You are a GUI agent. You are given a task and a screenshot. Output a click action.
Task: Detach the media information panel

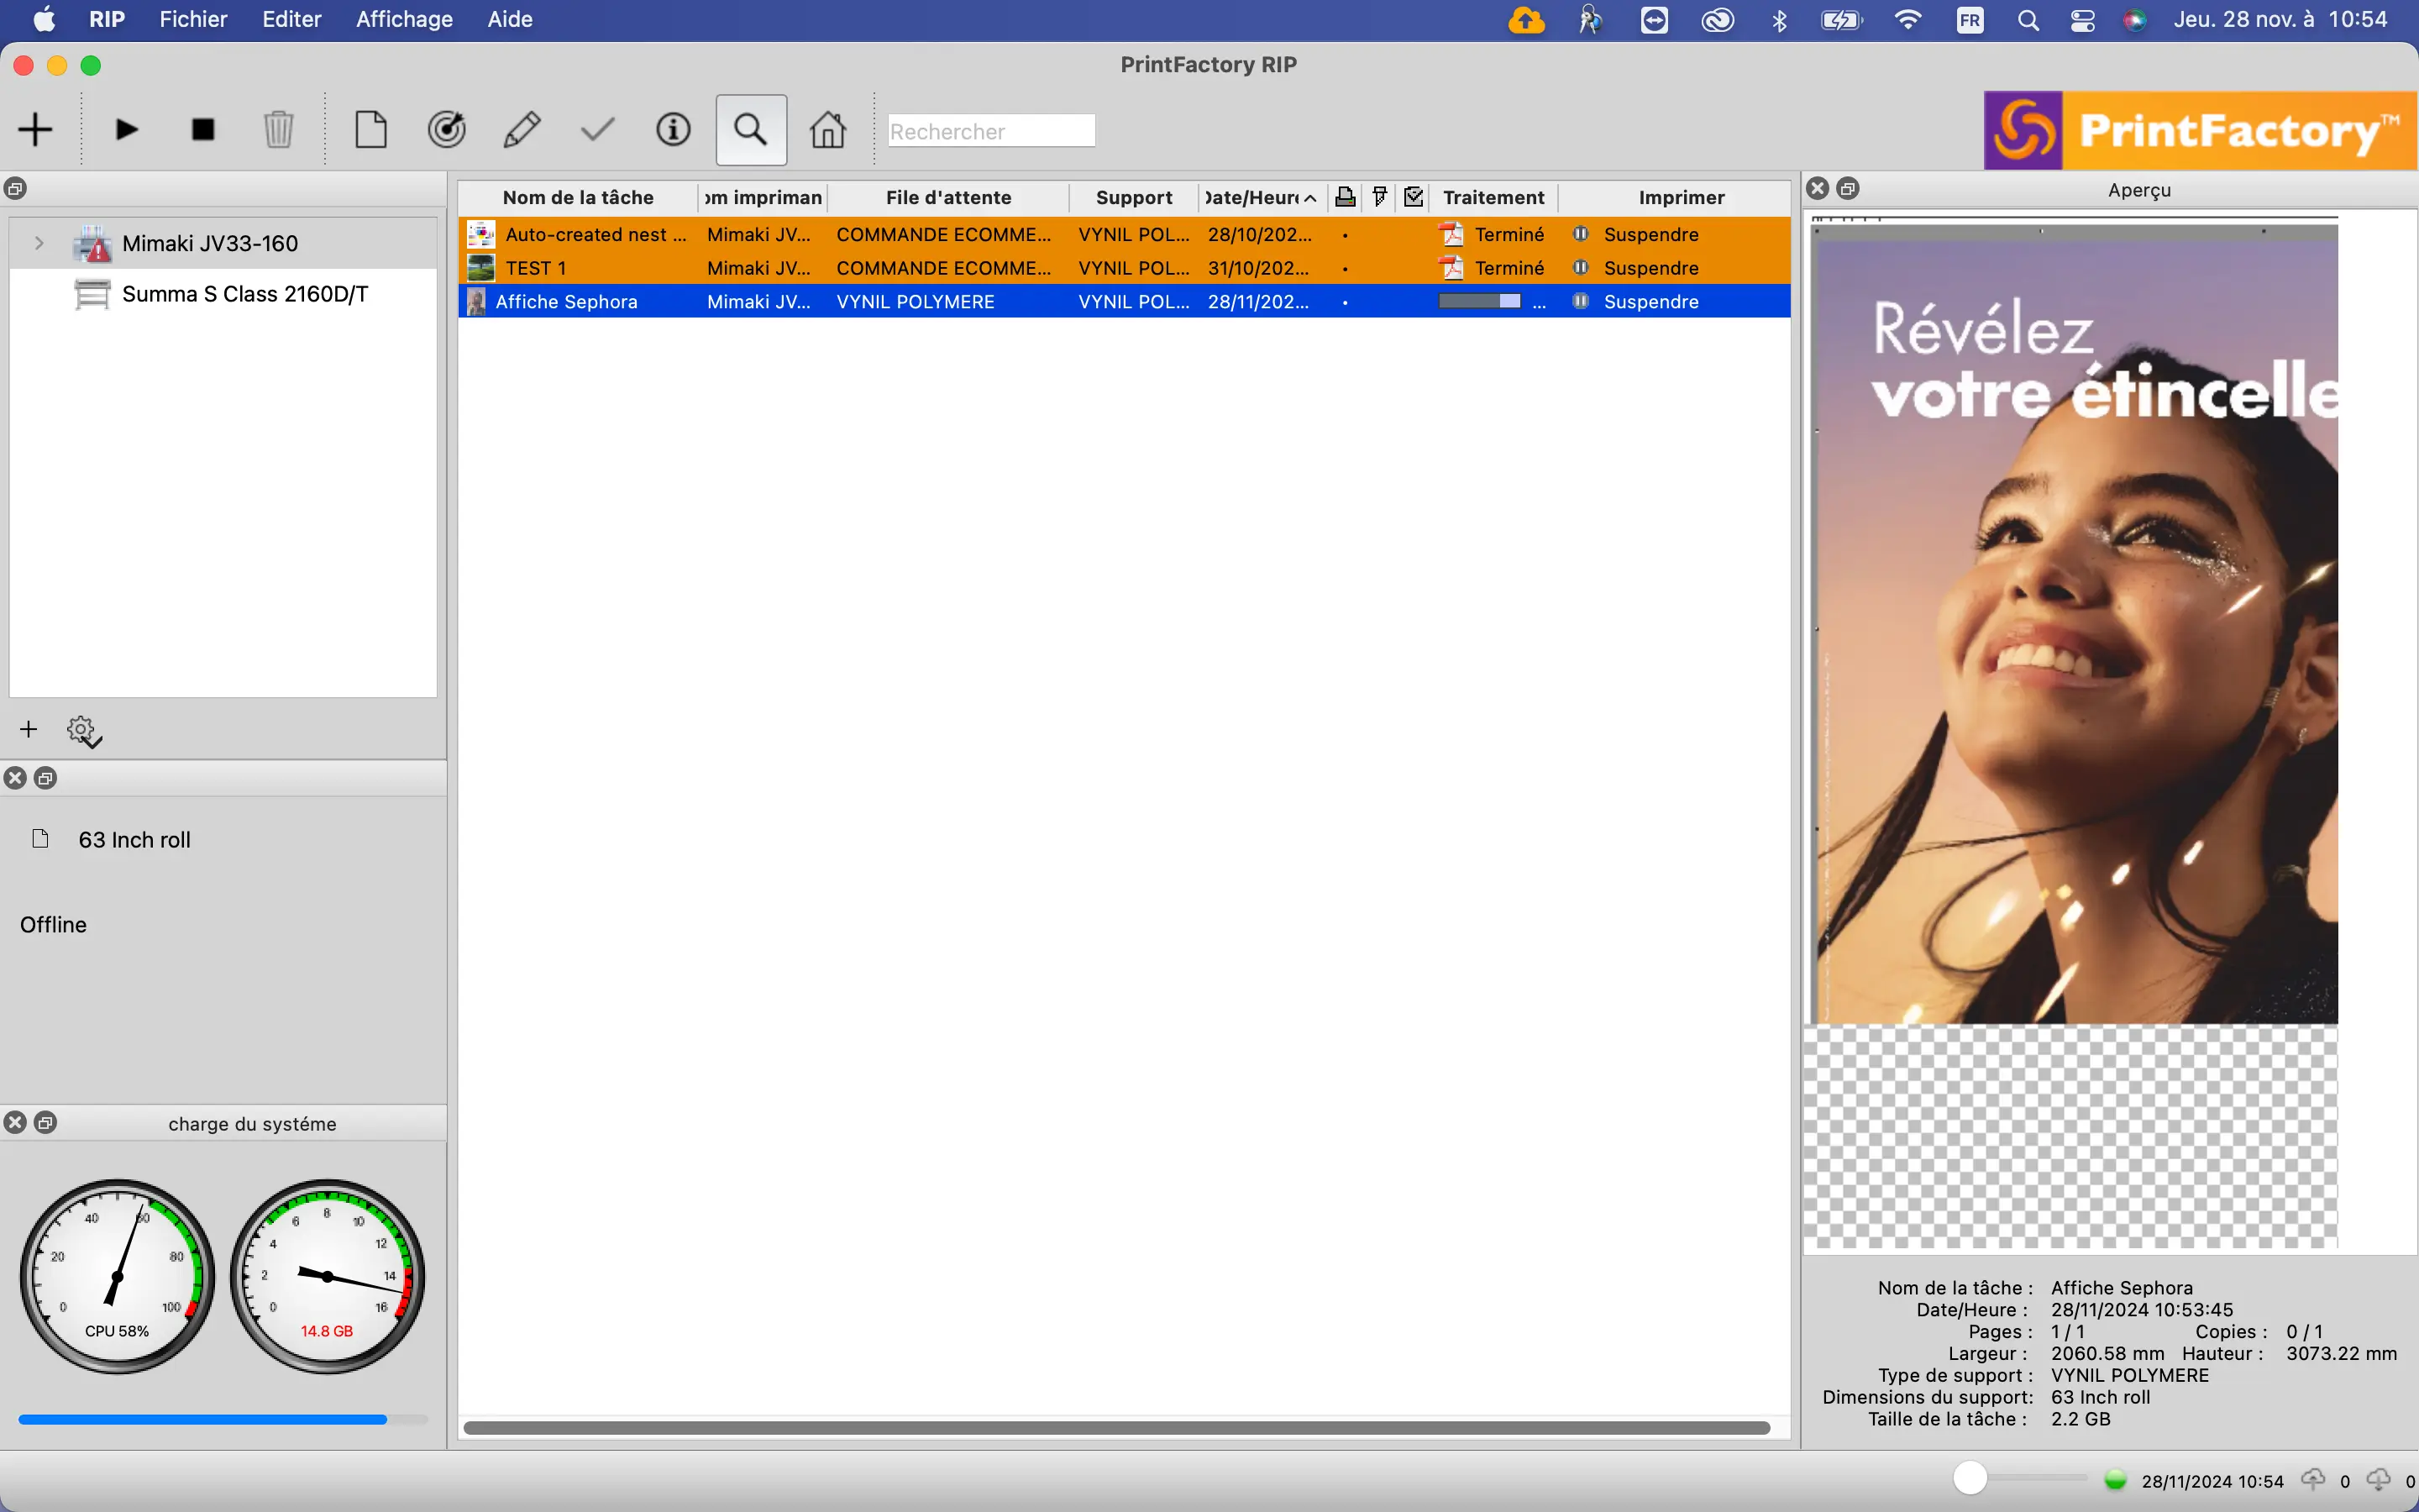point(46,778)
